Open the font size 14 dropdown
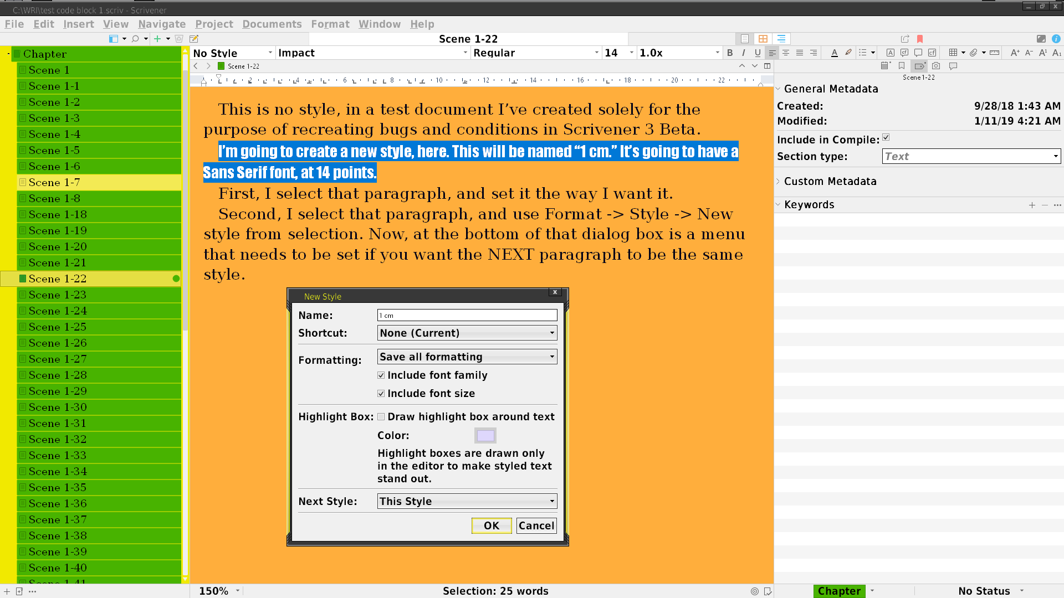Screen dimensions: 1064x598 pos(620,53)
